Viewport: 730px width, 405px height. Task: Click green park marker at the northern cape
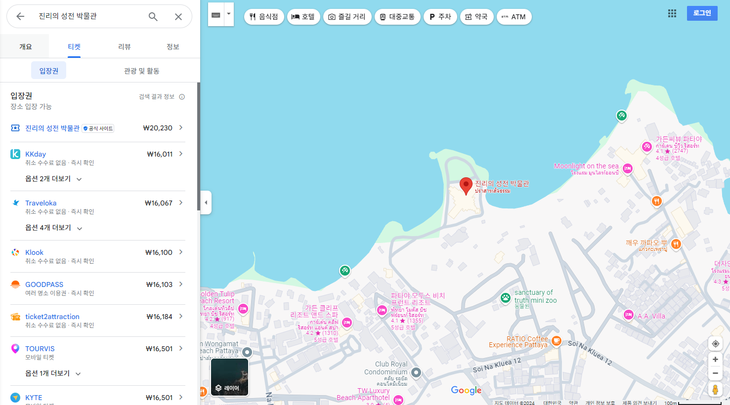(622, 116)
